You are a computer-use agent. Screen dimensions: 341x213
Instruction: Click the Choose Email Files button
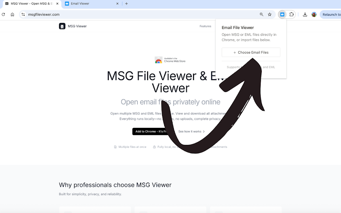[251, 52]
